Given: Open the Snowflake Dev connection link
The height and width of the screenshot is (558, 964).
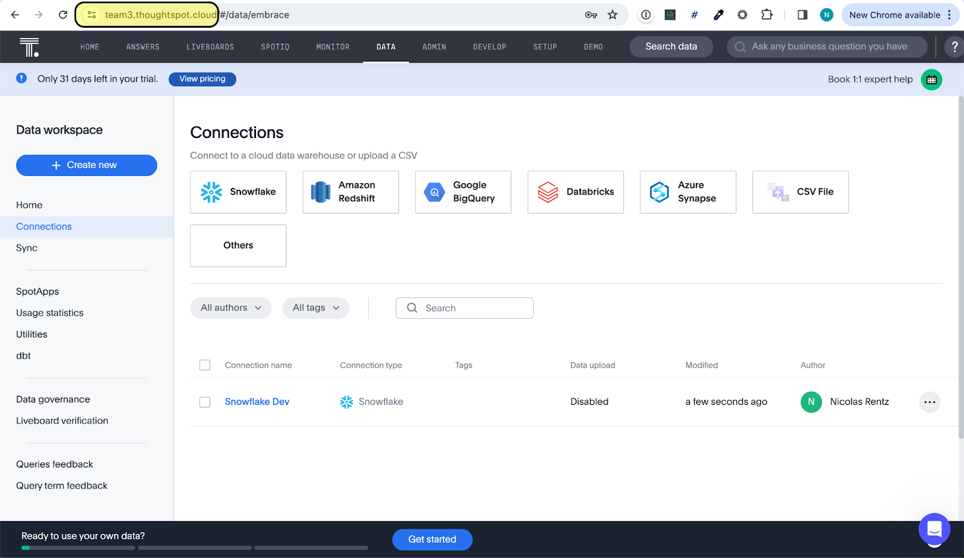Looking at the screenshot, I should coord(257,402).
